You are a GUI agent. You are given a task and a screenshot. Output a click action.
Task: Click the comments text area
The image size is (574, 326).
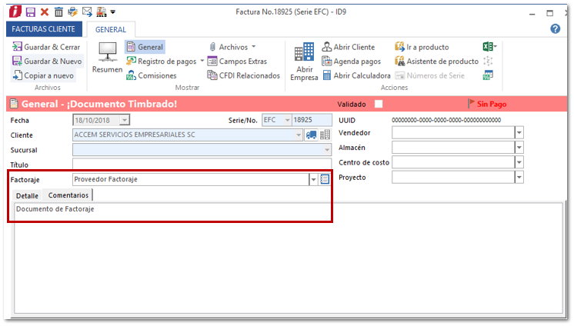click(288, 258)
